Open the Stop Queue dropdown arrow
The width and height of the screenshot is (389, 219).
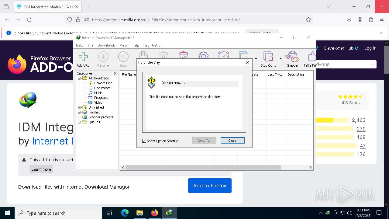pos(281,59)
